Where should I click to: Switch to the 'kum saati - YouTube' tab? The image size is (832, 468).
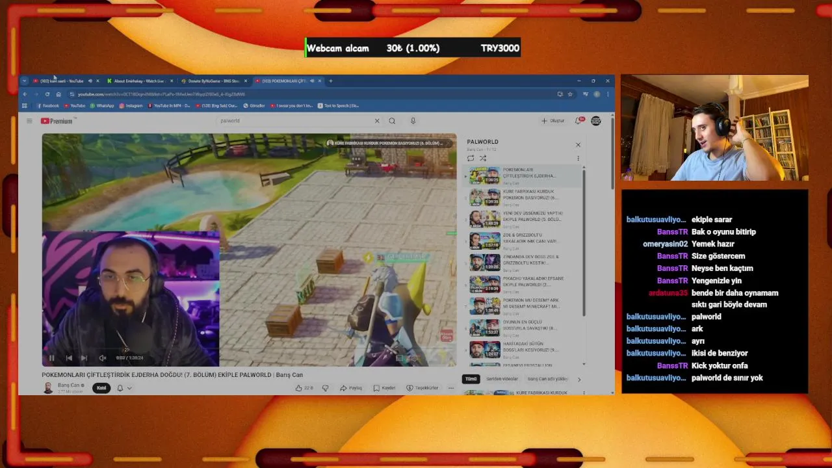click(x=62, y=81)
